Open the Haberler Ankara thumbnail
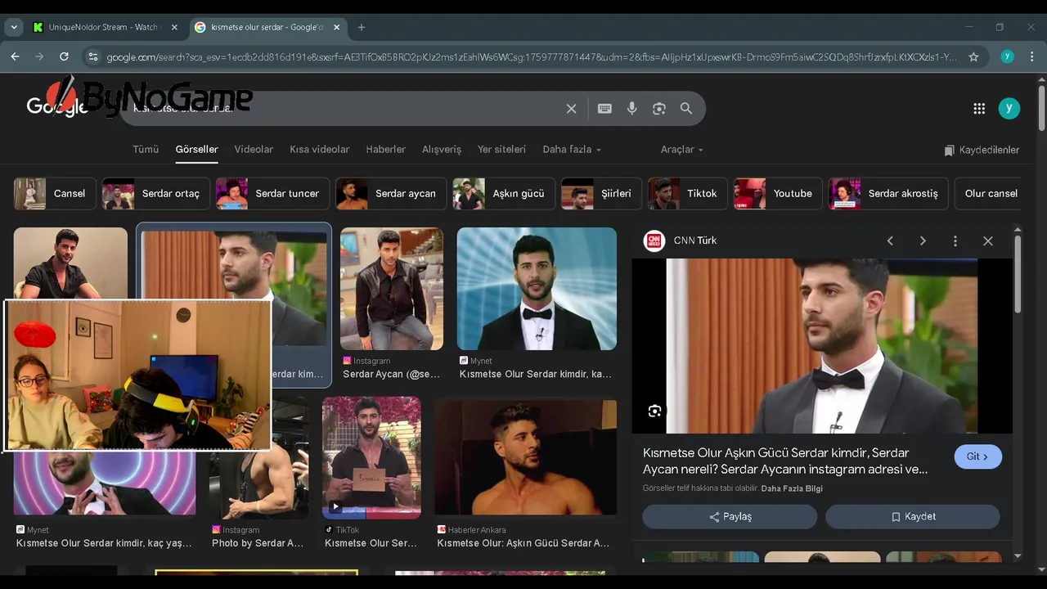The width and height of the screenshot is (1047, 589). pyautogui.click(x=526, y=458)
